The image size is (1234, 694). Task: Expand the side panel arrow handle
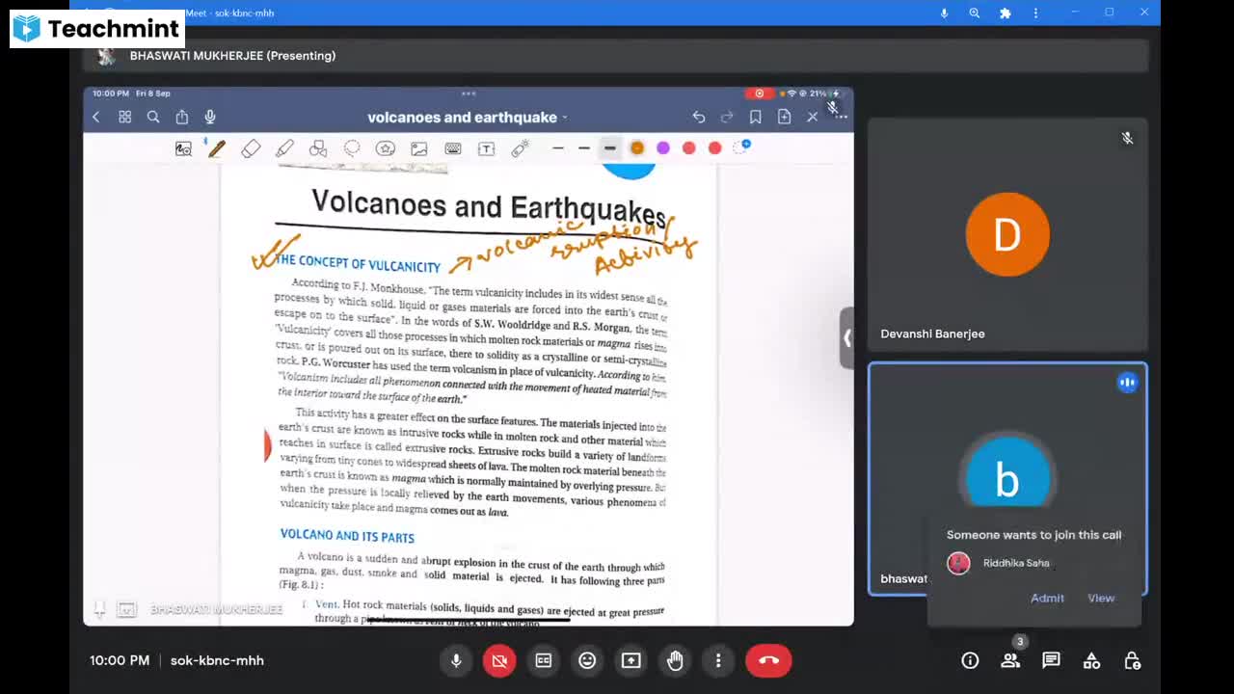tap(846, 338)
